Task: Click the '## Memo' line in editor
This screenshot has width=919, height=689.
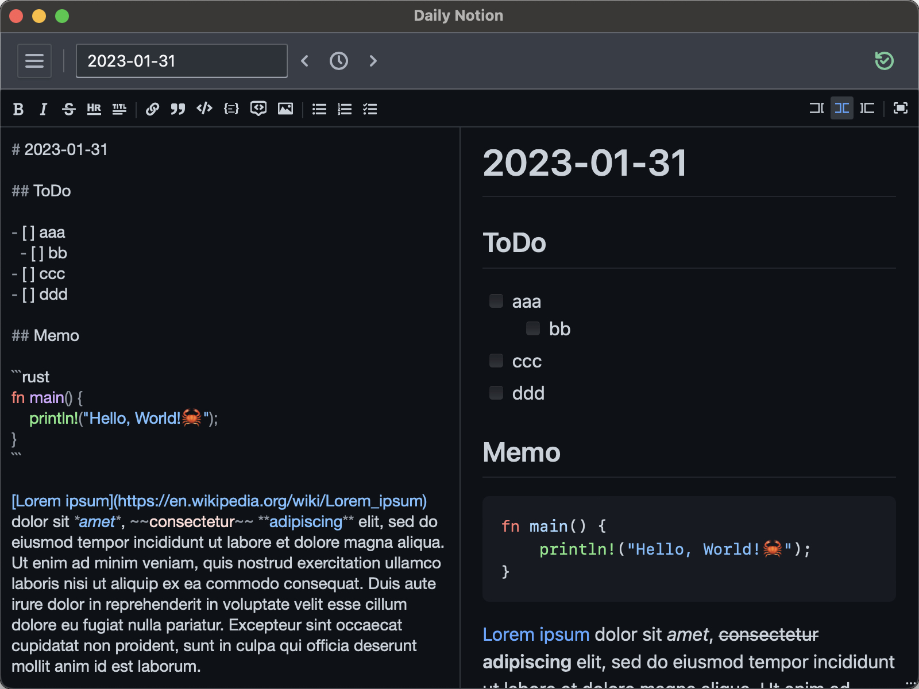Action: click(45, 336)
